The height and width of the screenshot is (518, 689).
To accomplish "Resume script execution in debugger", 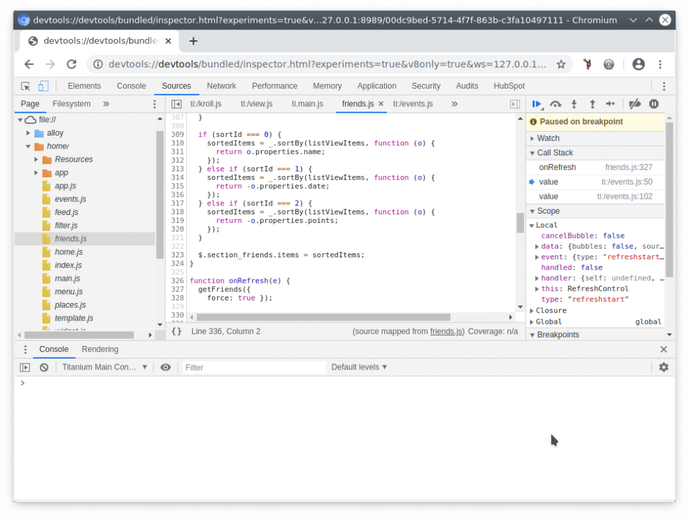I will [x=537, y=104].
